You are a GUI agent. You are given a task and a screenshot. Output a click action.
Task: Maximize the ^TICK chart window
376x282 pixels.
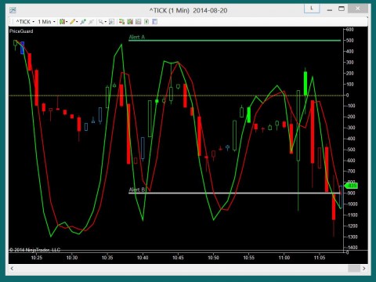[x=342, y=9]
